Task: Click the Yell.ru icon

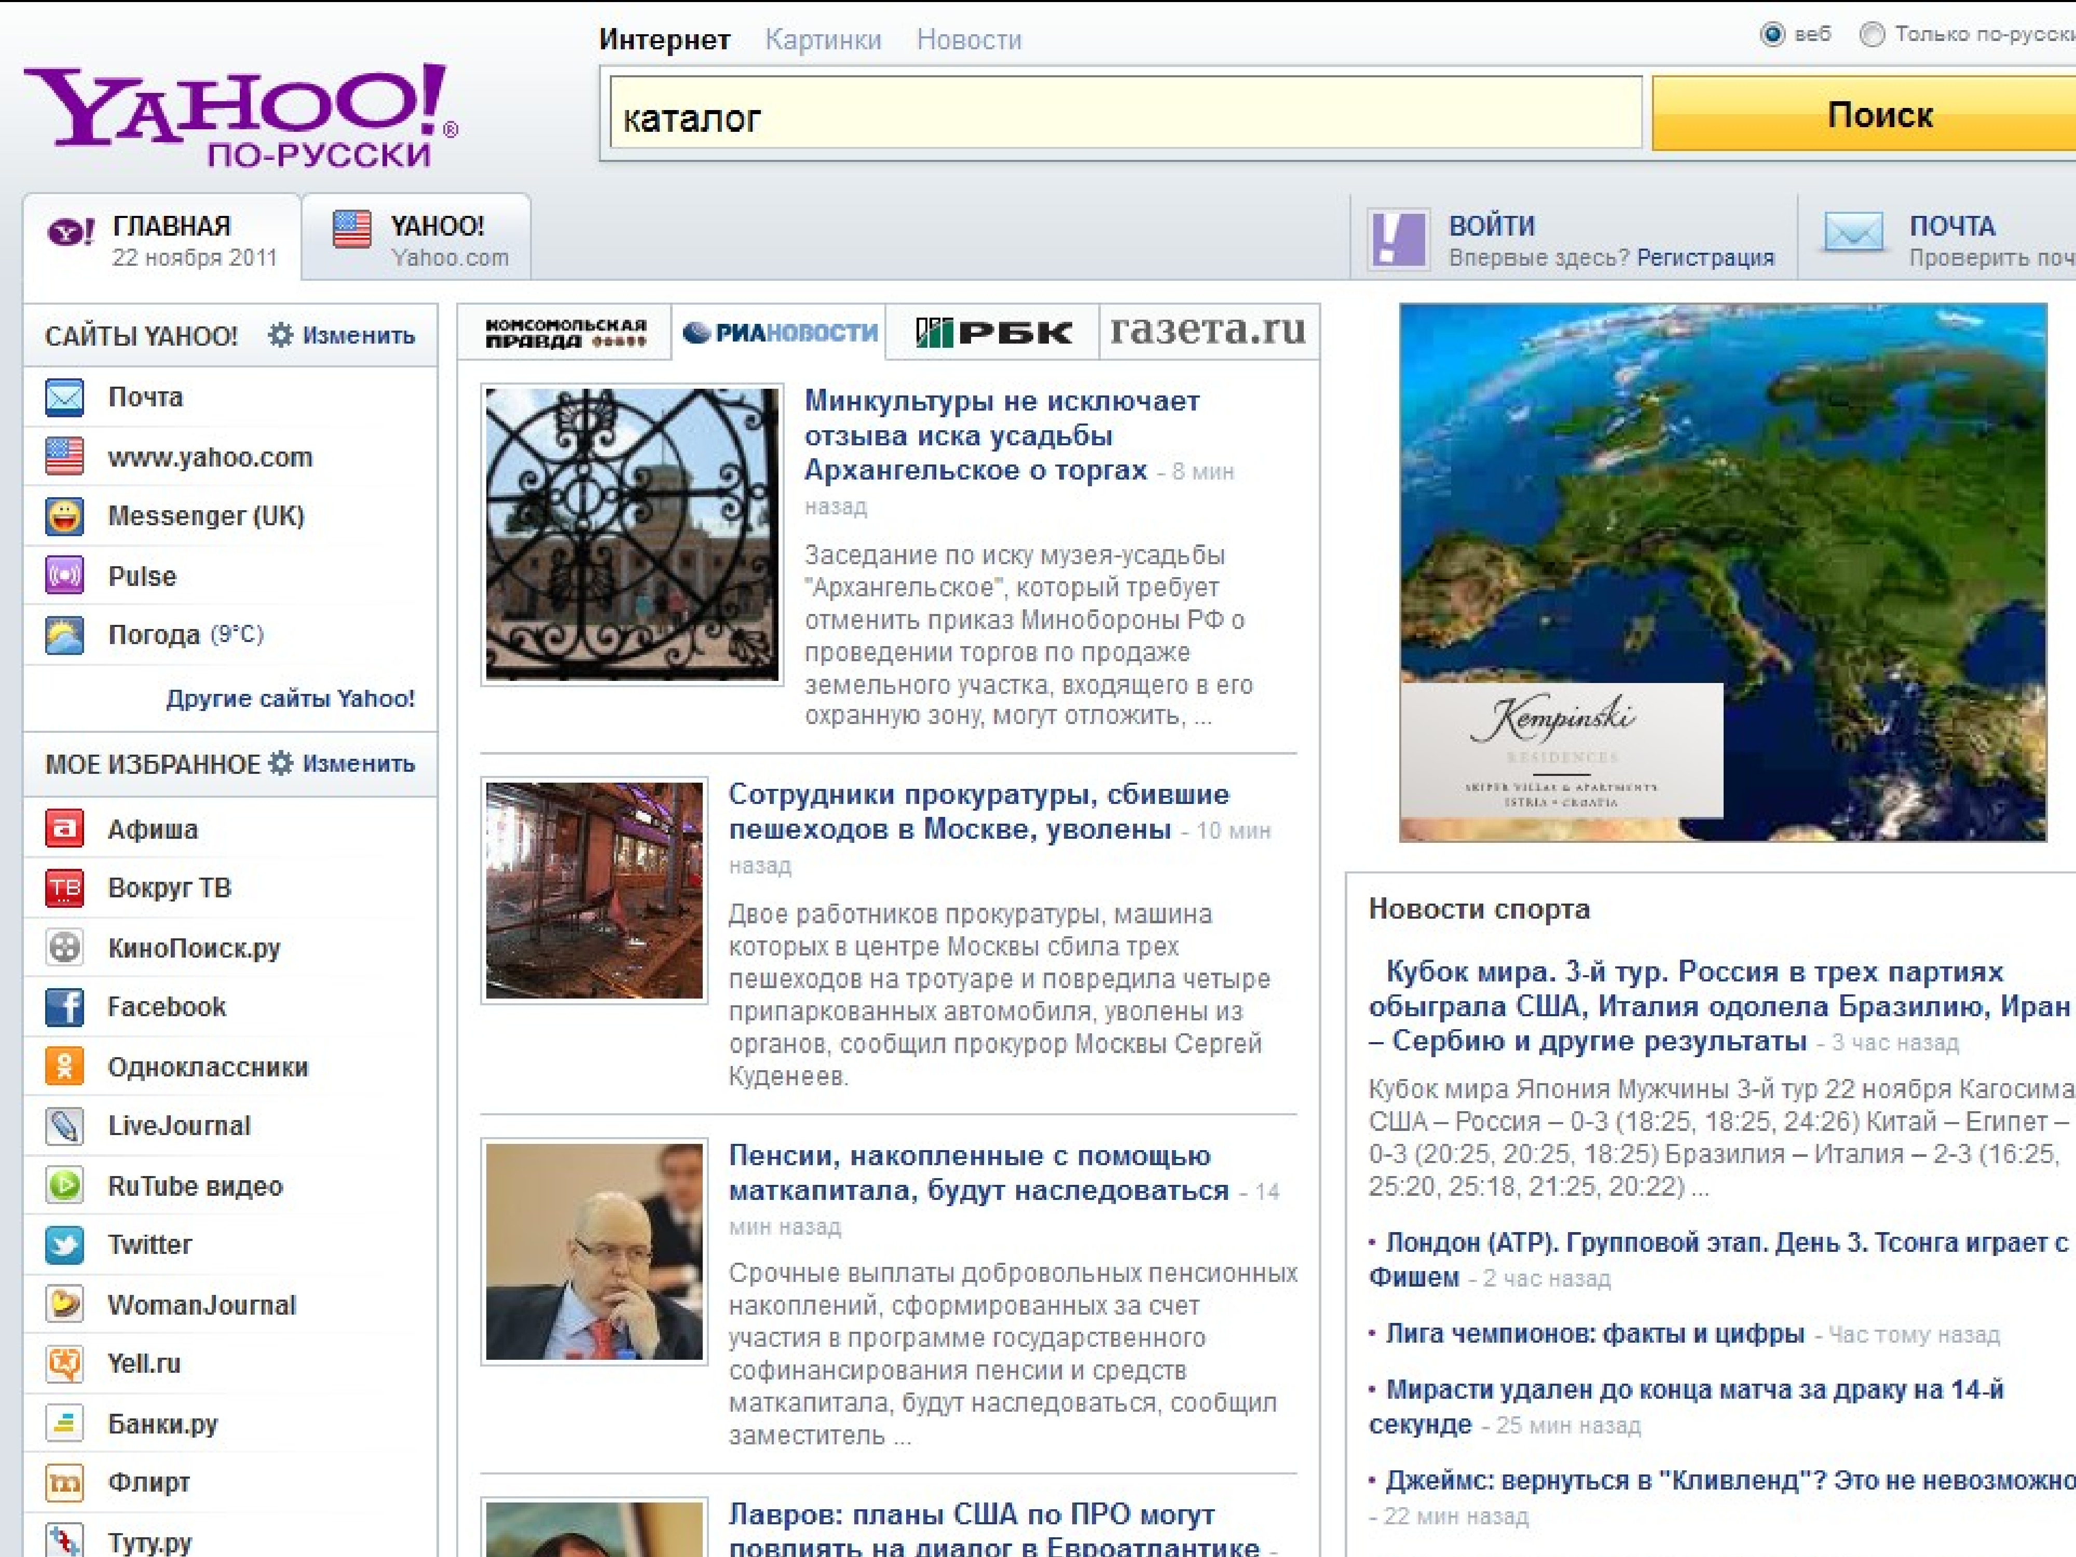Action: click(x=64, y=1363)
